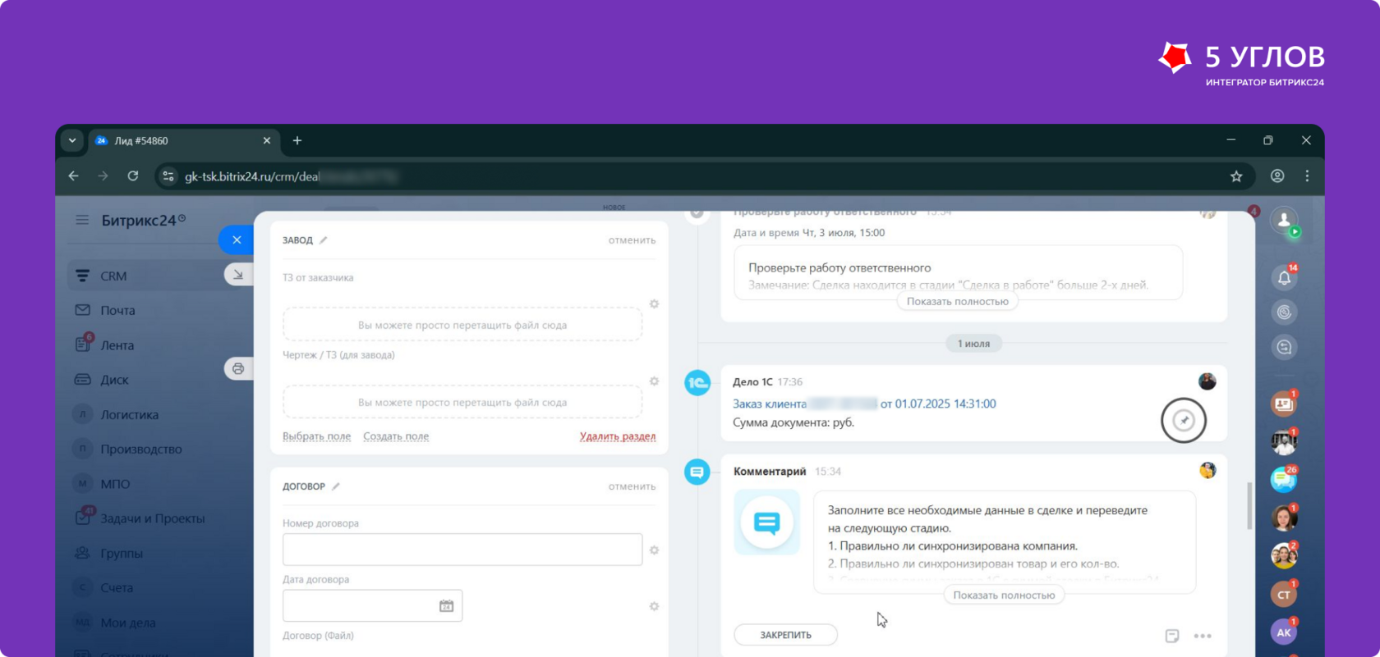Open Диск in the left menu

114,380
